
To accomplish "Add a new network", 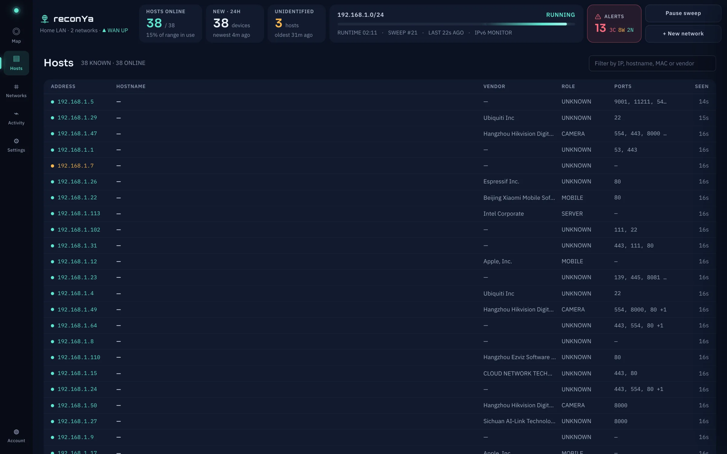I will [x=683, y=34].
